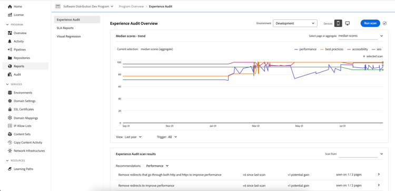Expand the View Last year dropdown

[133, 137]
